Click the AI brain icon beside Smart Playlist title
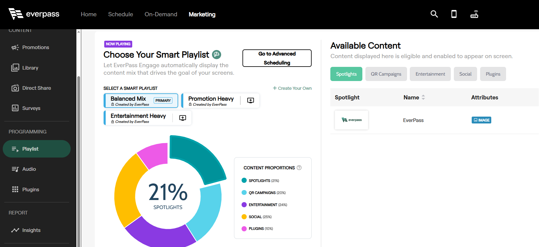This screenshot has height=247, width=539. (x=217, y=55)
